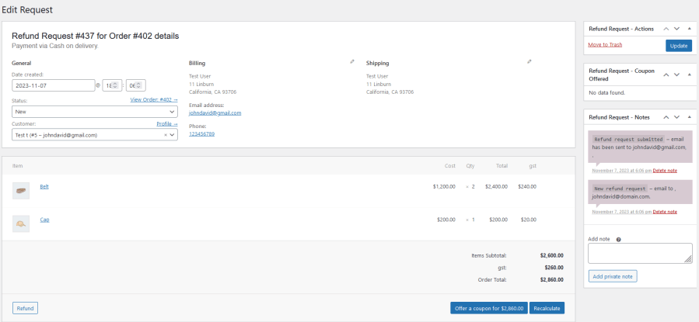699x322 pixels.
Task: Move Refund Request Notes panel down
Action: 676,117
